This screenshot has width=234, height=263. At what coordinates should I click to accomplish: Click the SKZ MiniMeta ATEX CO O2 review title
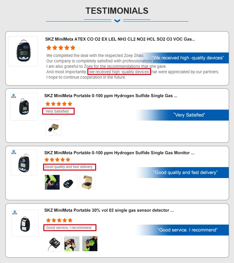120,39
